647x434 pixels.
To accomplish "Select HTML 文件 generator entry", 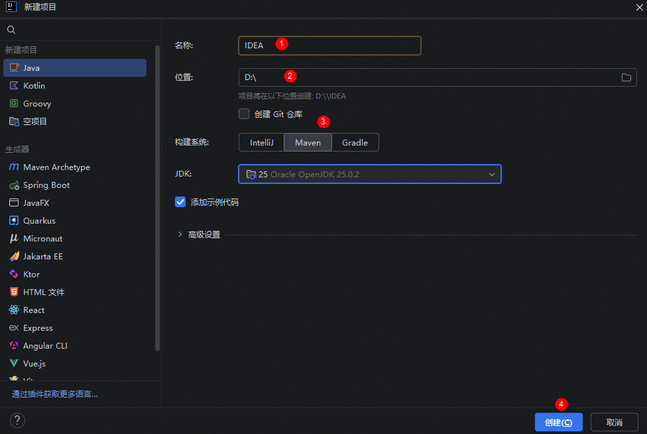I will coord(75,292).
